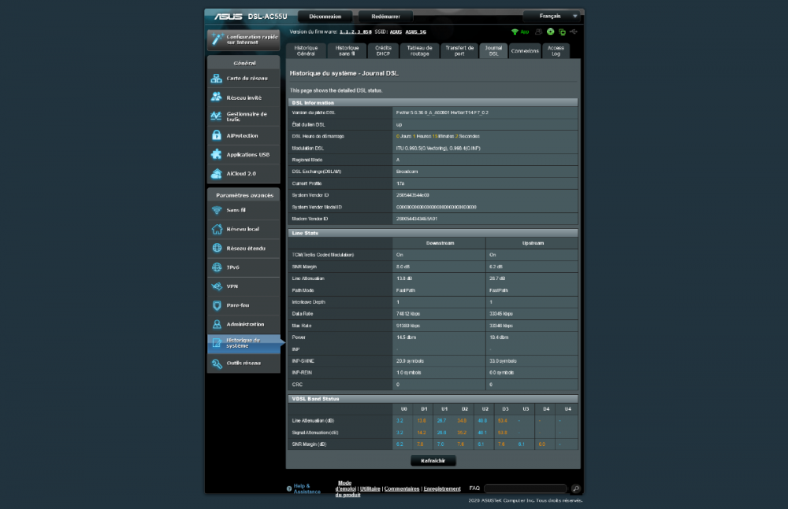Click the USB device status icon

coord(574,32)
